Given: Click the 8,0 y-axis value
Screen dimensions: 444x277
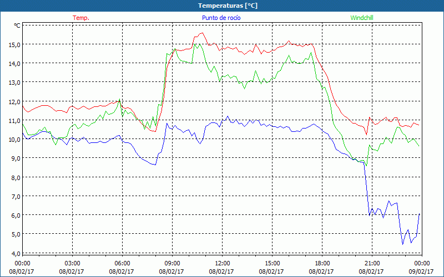Looking at the screenshot, I should click(16, 177).
